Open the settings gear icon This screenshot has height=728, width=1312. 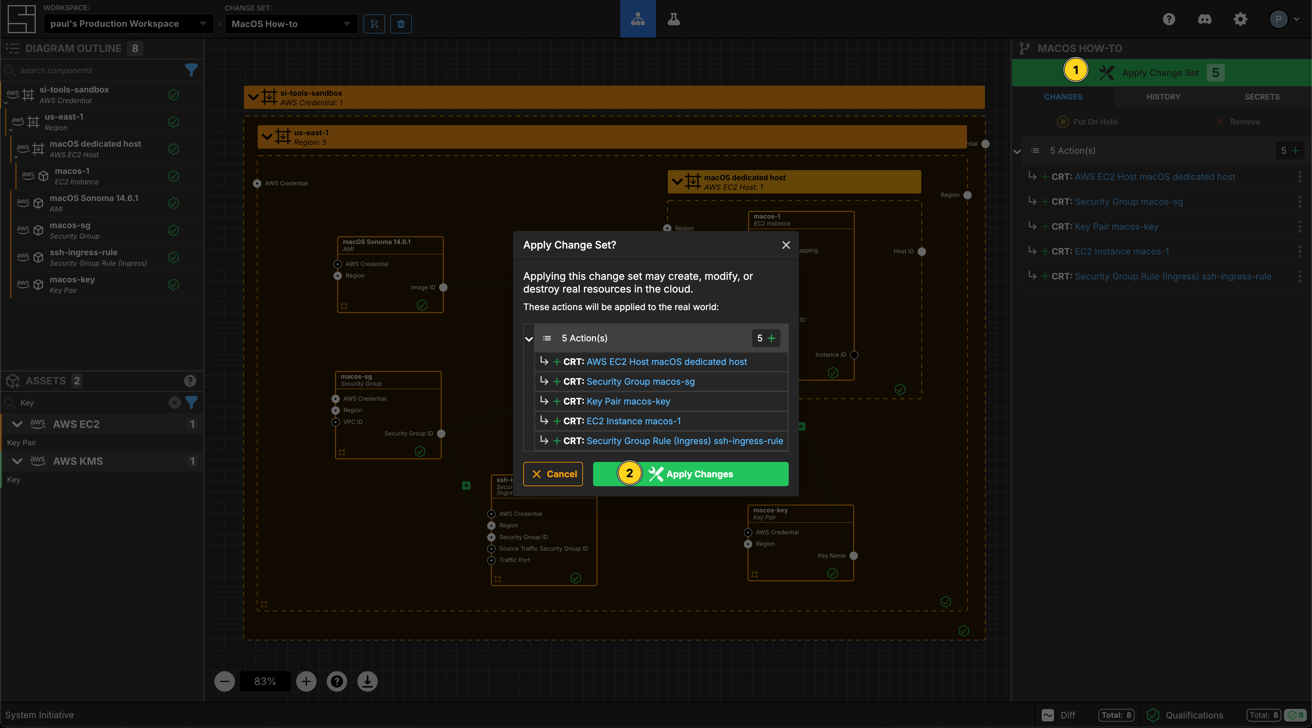(1240, 19)
